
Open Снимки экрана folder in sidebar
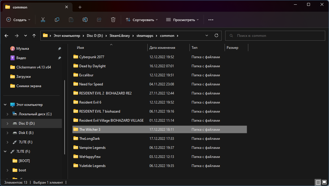point(26,86)
